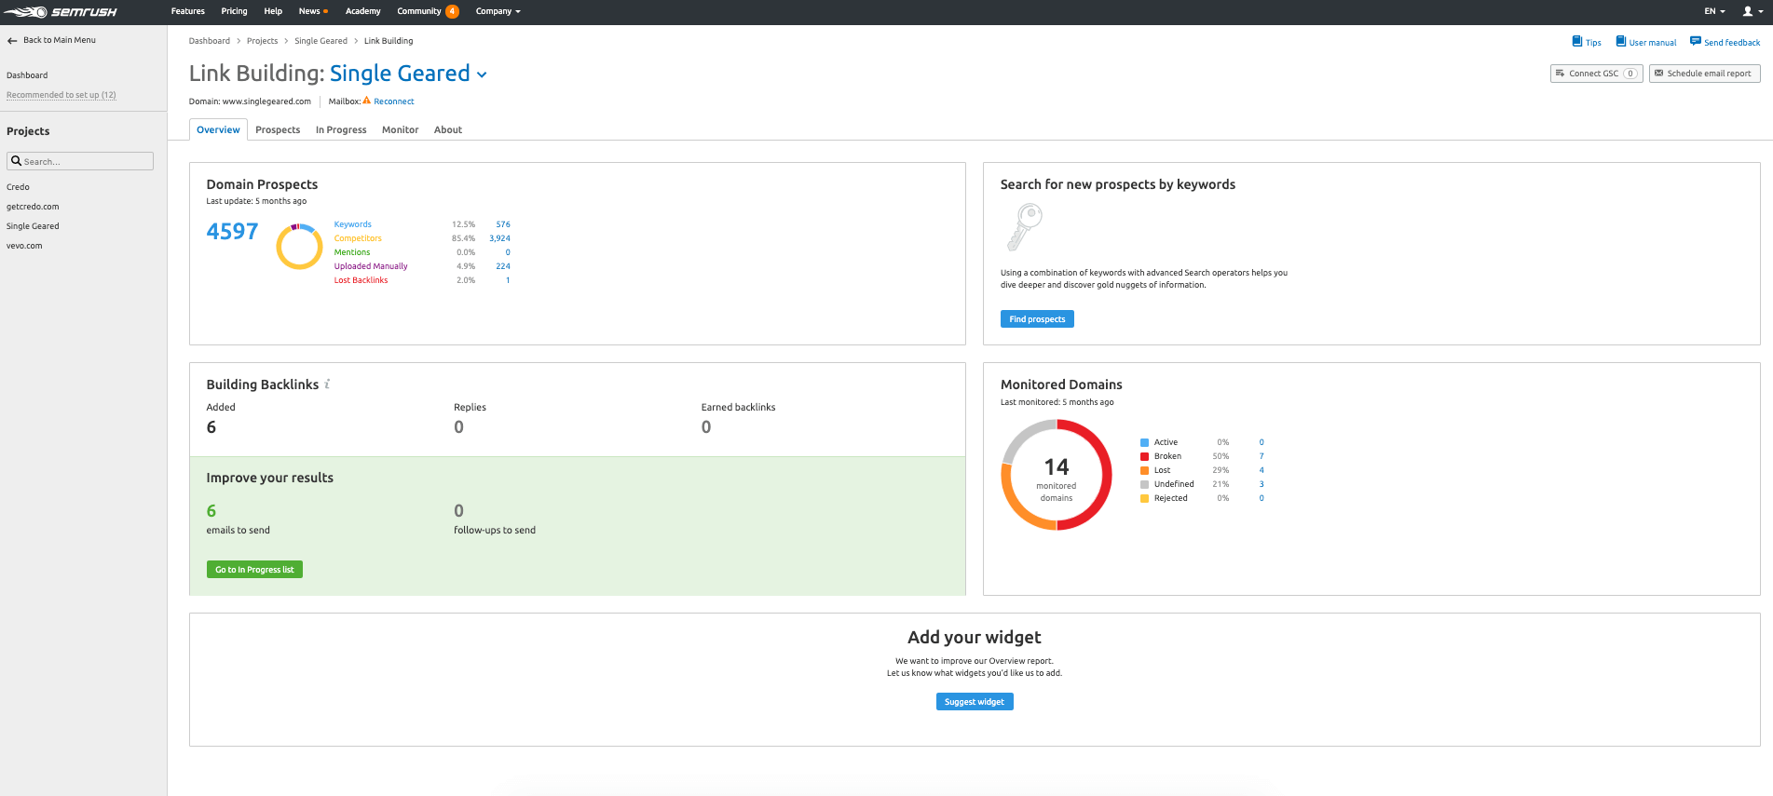Click the Single Geared breadcrumb link

pyautogui.click(x=321, y=41)
